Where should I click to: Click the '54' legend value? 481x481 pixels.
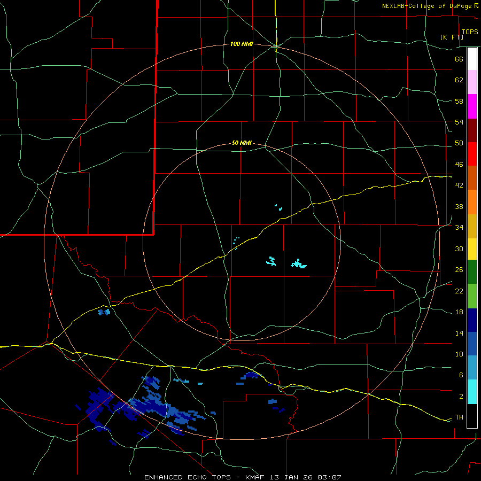tap(459, 122)
